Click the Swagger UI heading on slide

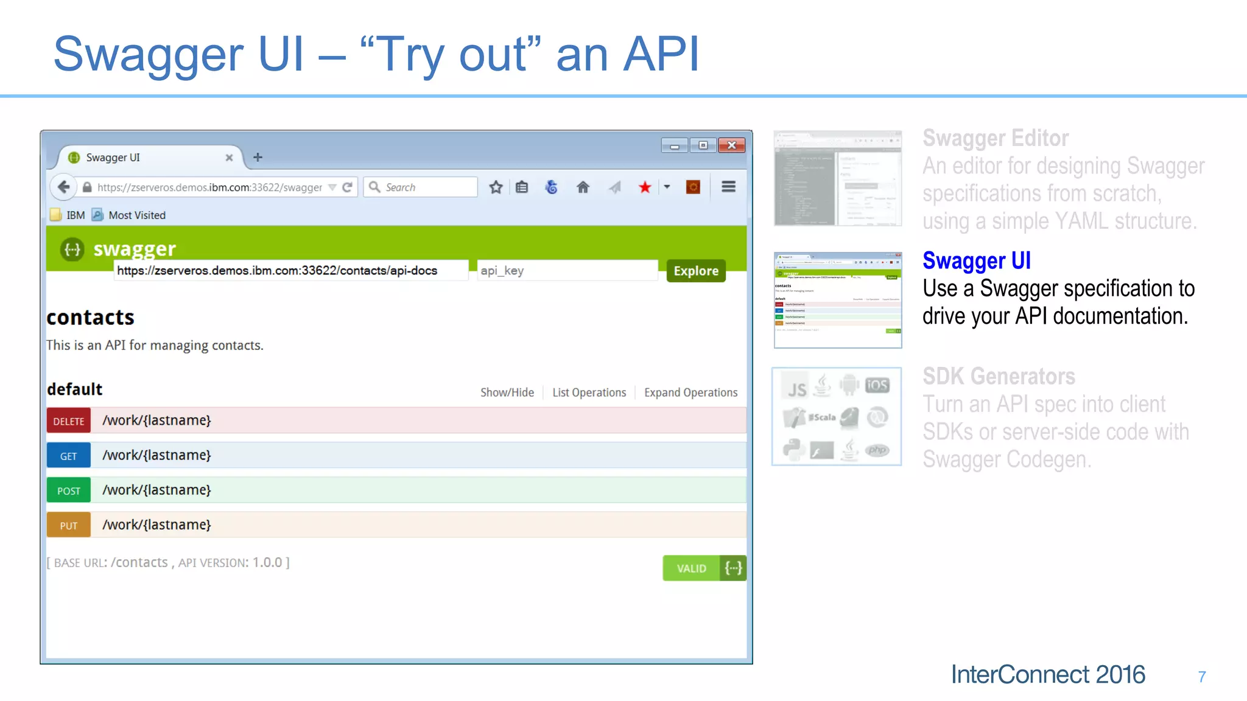[977, 260]
